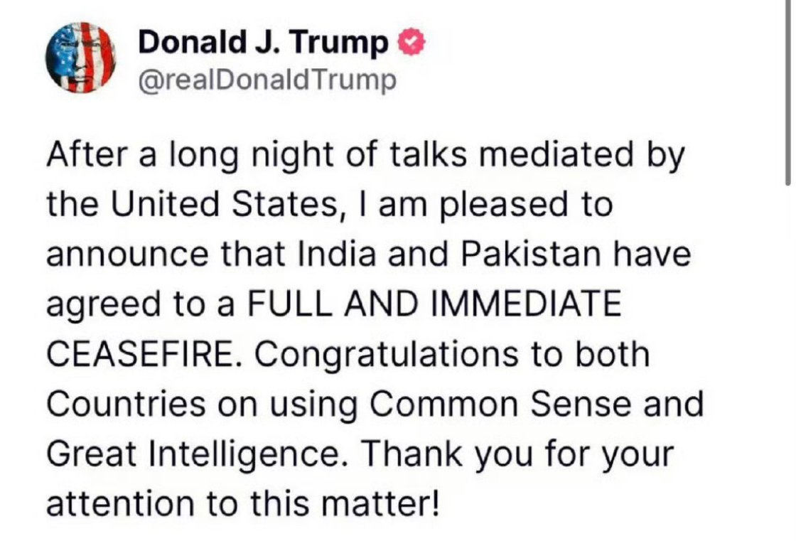Visit the @realDonaldTrump handle
The width and height of the screenshot is (796, 541).
[267, 81]
